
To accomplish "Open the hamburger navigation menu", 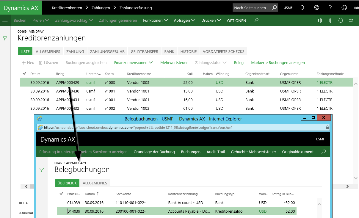I will pyautogui.click(x=5, y=20).
